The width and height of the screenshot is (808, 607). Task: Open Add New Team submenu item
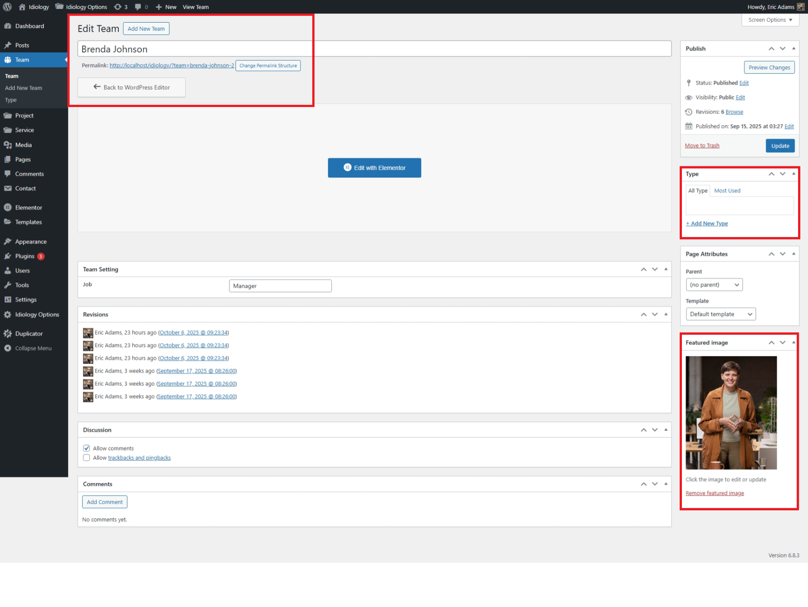coord(23,88)
